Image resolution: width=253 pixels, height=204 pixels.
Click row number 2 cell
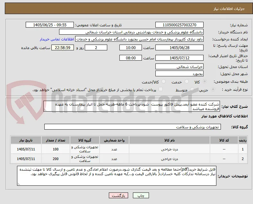coord(242,159)
